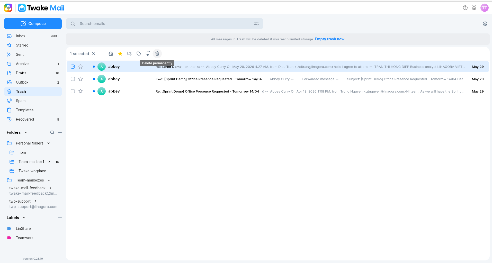Open the Twake worplace folder
Image resolution: width=492 pixels, height=263 pixels.
click(x=33, y=171)
